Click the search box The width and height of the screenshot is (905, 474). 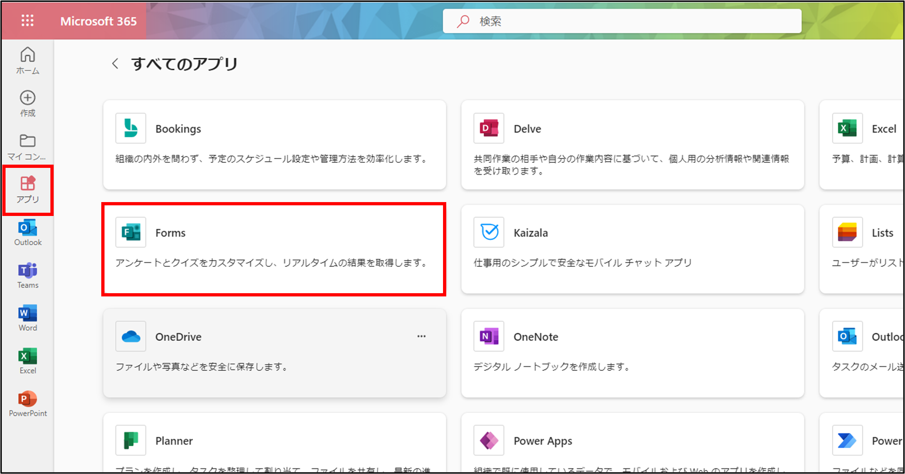coord(622,21)
